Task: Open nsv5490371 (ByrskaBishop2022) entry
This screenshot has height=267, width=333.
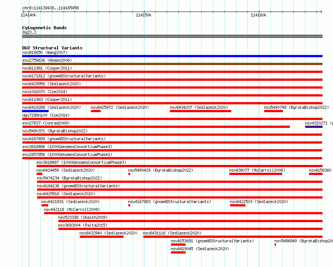Action: pos(55,131)
